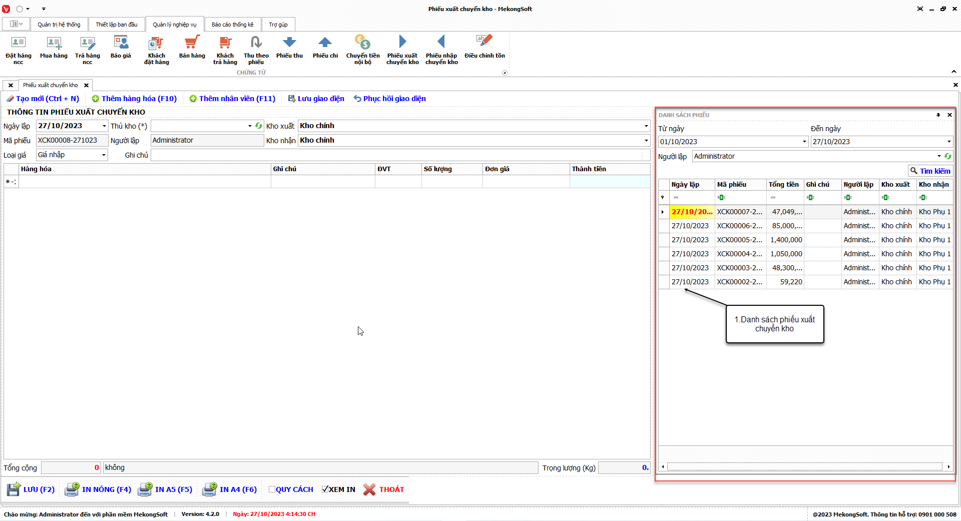Image resolution: width=961 pixels, height=521 pixels.
Task: Enable the QUY CÁCH checkbox
Action: [272, 489]
